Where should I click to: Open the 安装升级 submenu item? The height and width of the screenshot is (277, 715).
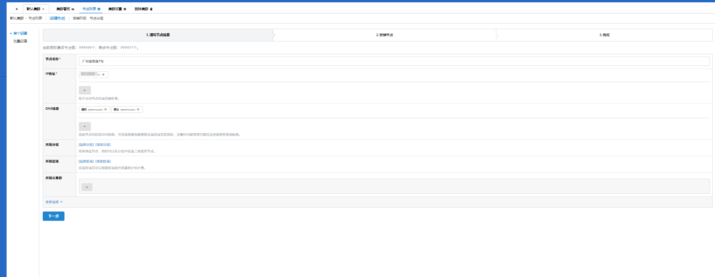pyautogui.click(x=80, y=18)
